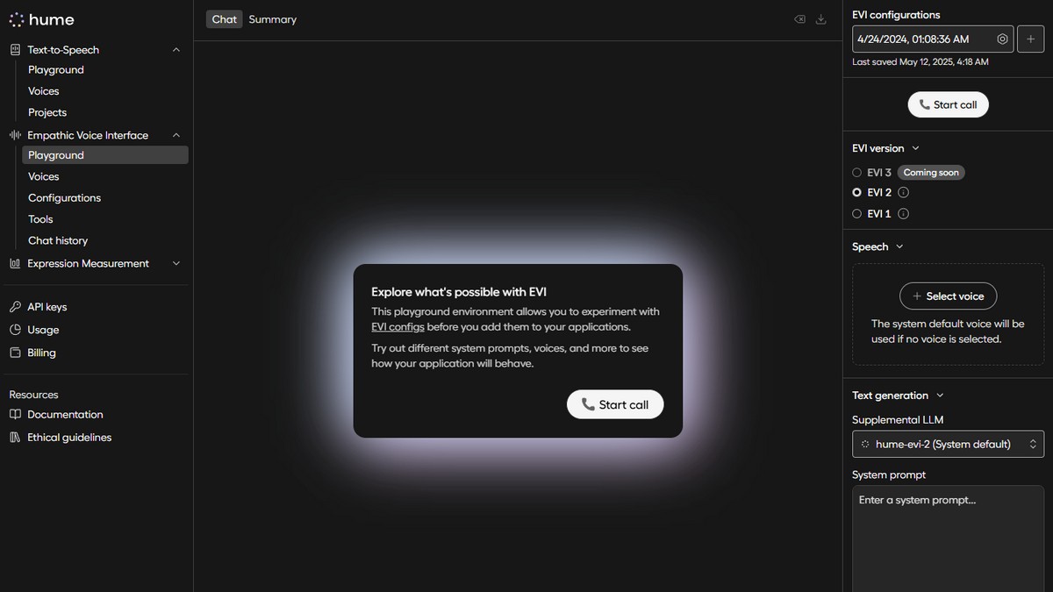The width and height of the screenshot is (1053, 592).
Task: Click the API keys key icon
Action: pyautogui.click(x=15, y=307)
